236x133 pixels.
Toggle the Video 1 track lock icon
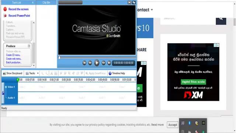[x=3, y=93]
